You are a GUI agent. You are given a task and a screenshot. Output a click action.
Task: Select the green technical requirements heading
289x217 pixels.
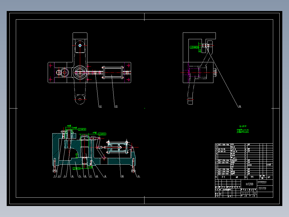pos(243,126)
